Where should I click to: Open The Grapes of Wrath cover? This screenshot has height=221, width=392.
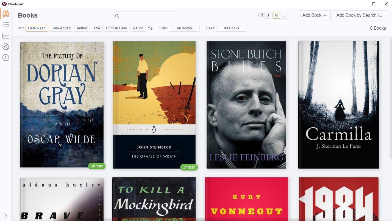coord(154,105)
